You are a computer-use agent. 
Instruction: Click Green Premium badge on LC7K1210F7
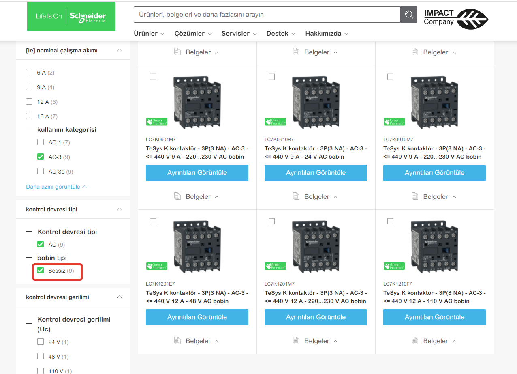[394, 266]
